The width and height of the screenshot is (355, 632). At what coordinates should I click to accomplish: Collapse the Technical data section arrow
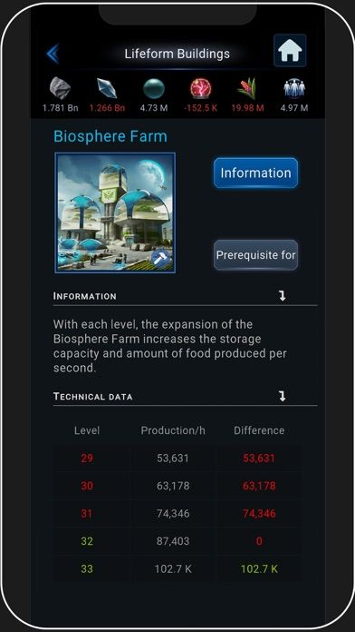click(283, 396)
